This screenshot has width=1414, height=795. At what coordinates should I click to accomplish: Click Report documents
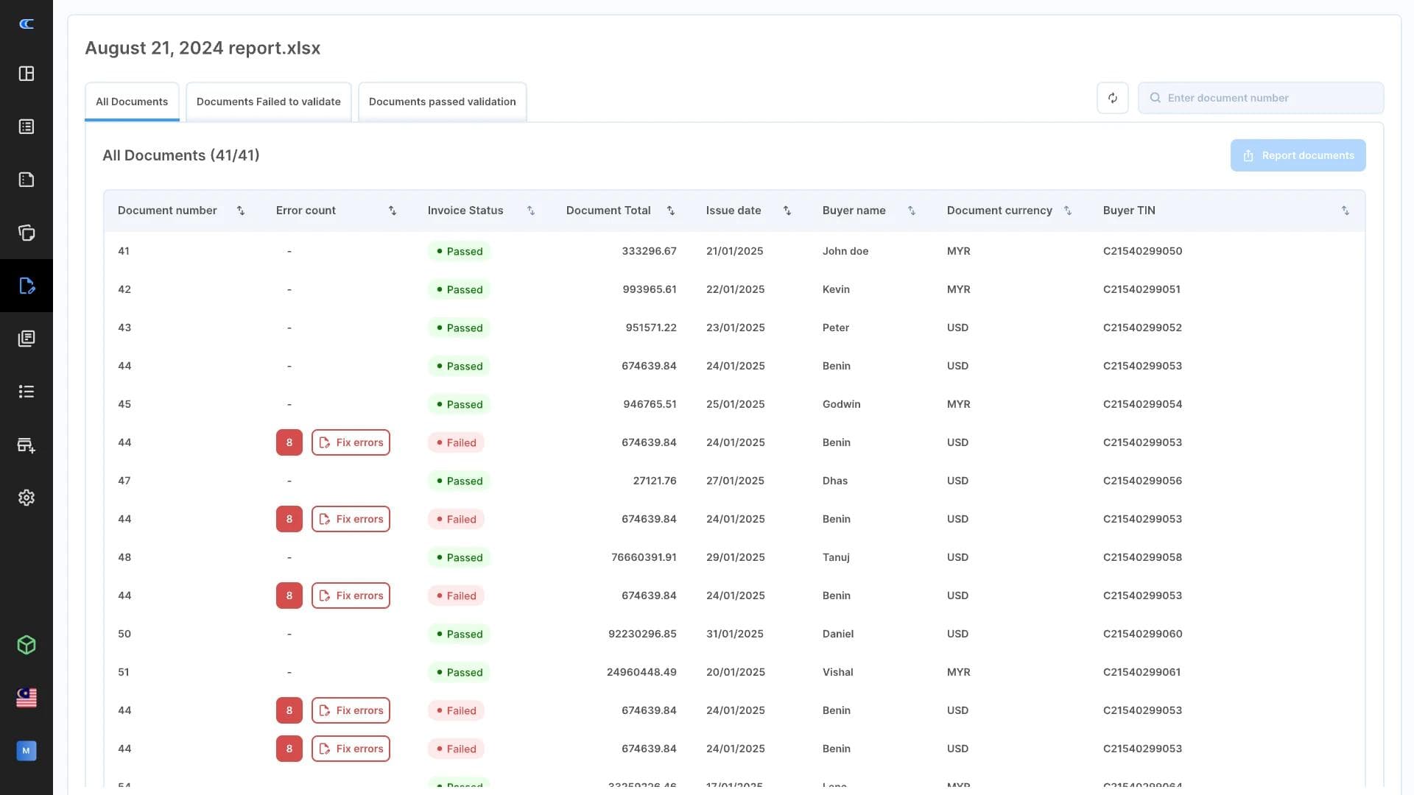pyautogui.click(x=1298, y=155)
